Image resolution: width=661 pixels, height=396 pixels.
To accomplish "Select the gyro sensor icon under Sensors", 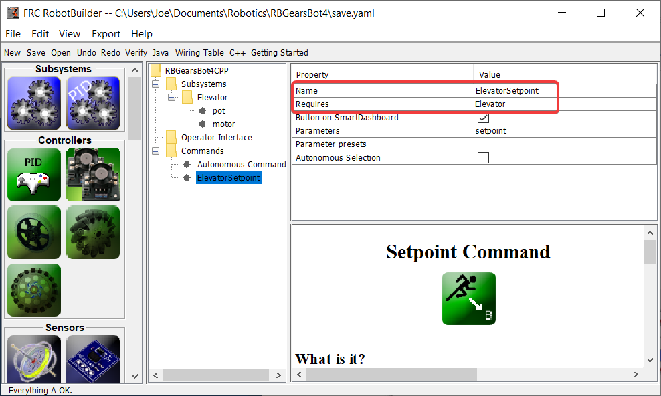I will tap(33, 359).
